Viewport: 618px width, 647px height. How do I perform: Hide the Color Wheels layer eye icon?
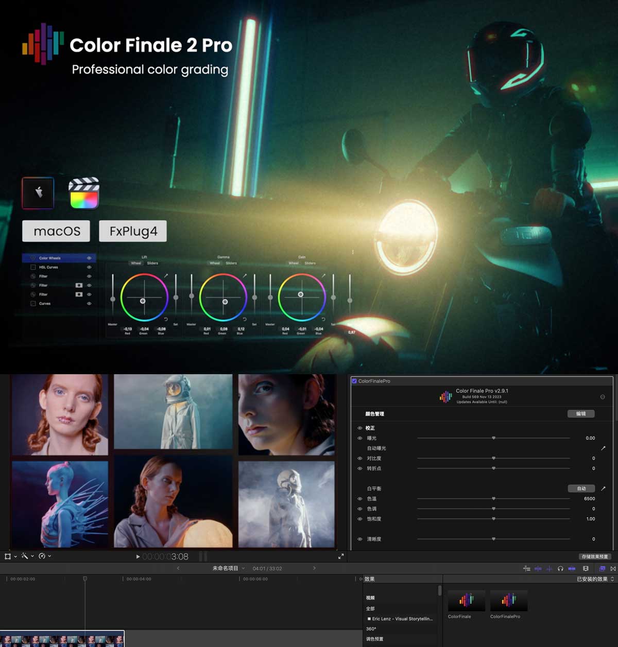[89, 258]
